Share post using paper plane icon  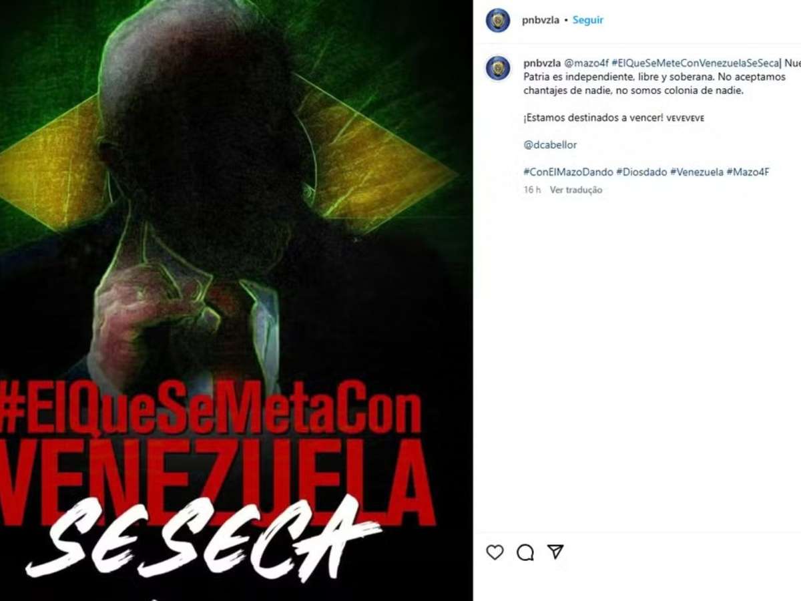[x=555, y=552]
